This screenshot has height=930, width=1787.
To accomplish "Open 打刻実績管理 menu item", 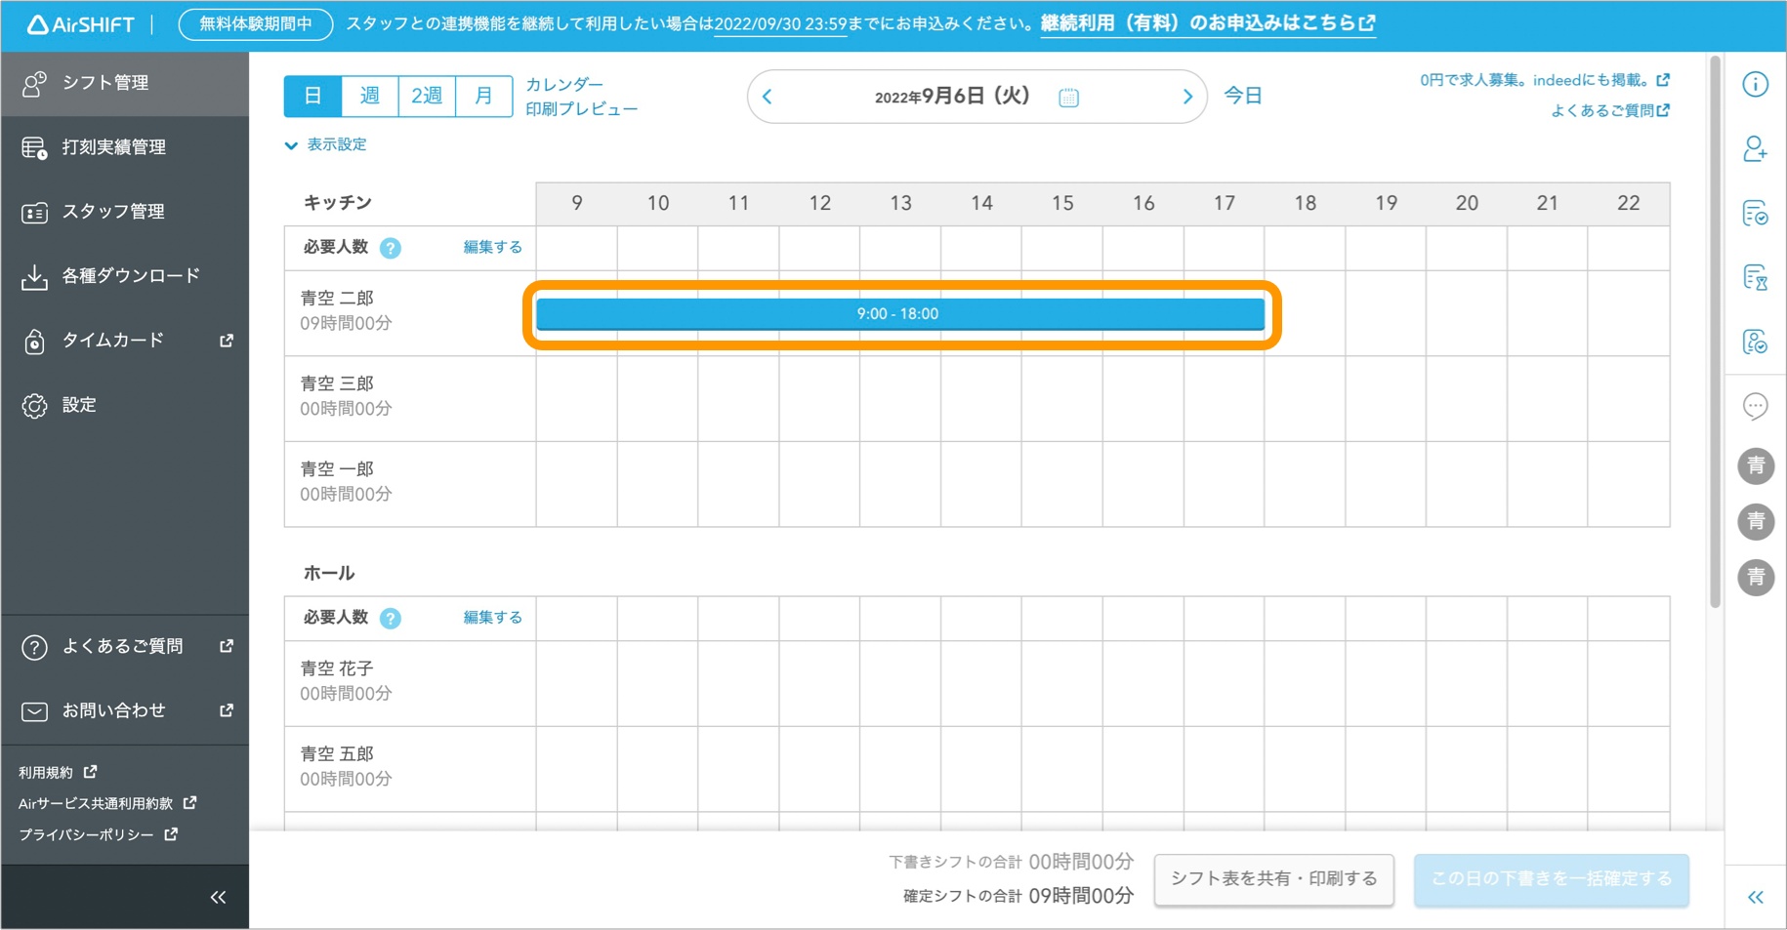I will coord(113,147).
